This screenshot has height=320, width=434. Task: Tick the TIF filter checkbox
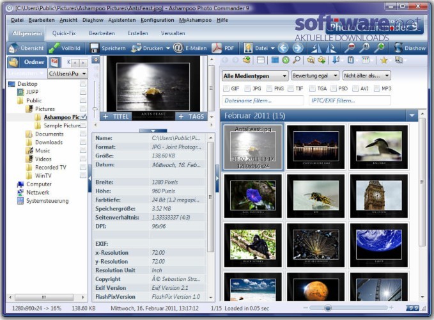[291, 88]
